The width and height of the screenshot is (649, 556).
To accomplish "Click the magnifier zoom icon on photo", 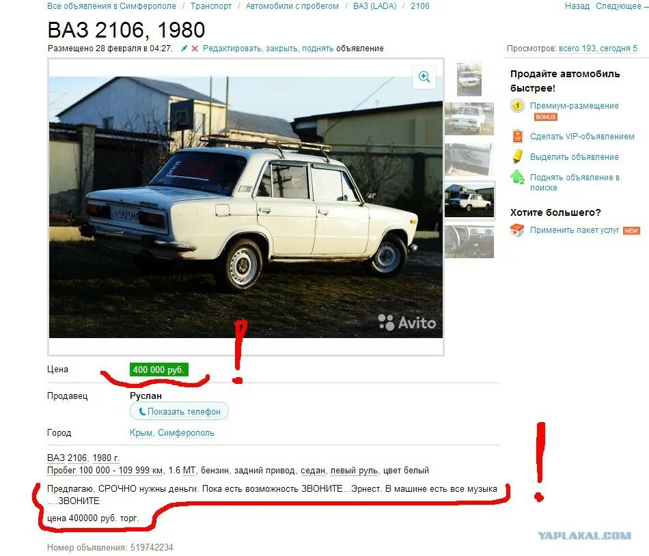I will click(424, 77).
